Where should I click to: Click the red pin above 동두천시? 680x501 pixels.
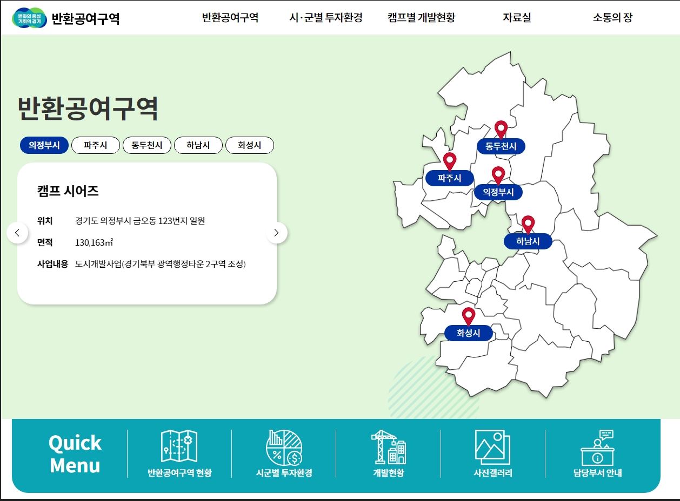coord(501,129)
